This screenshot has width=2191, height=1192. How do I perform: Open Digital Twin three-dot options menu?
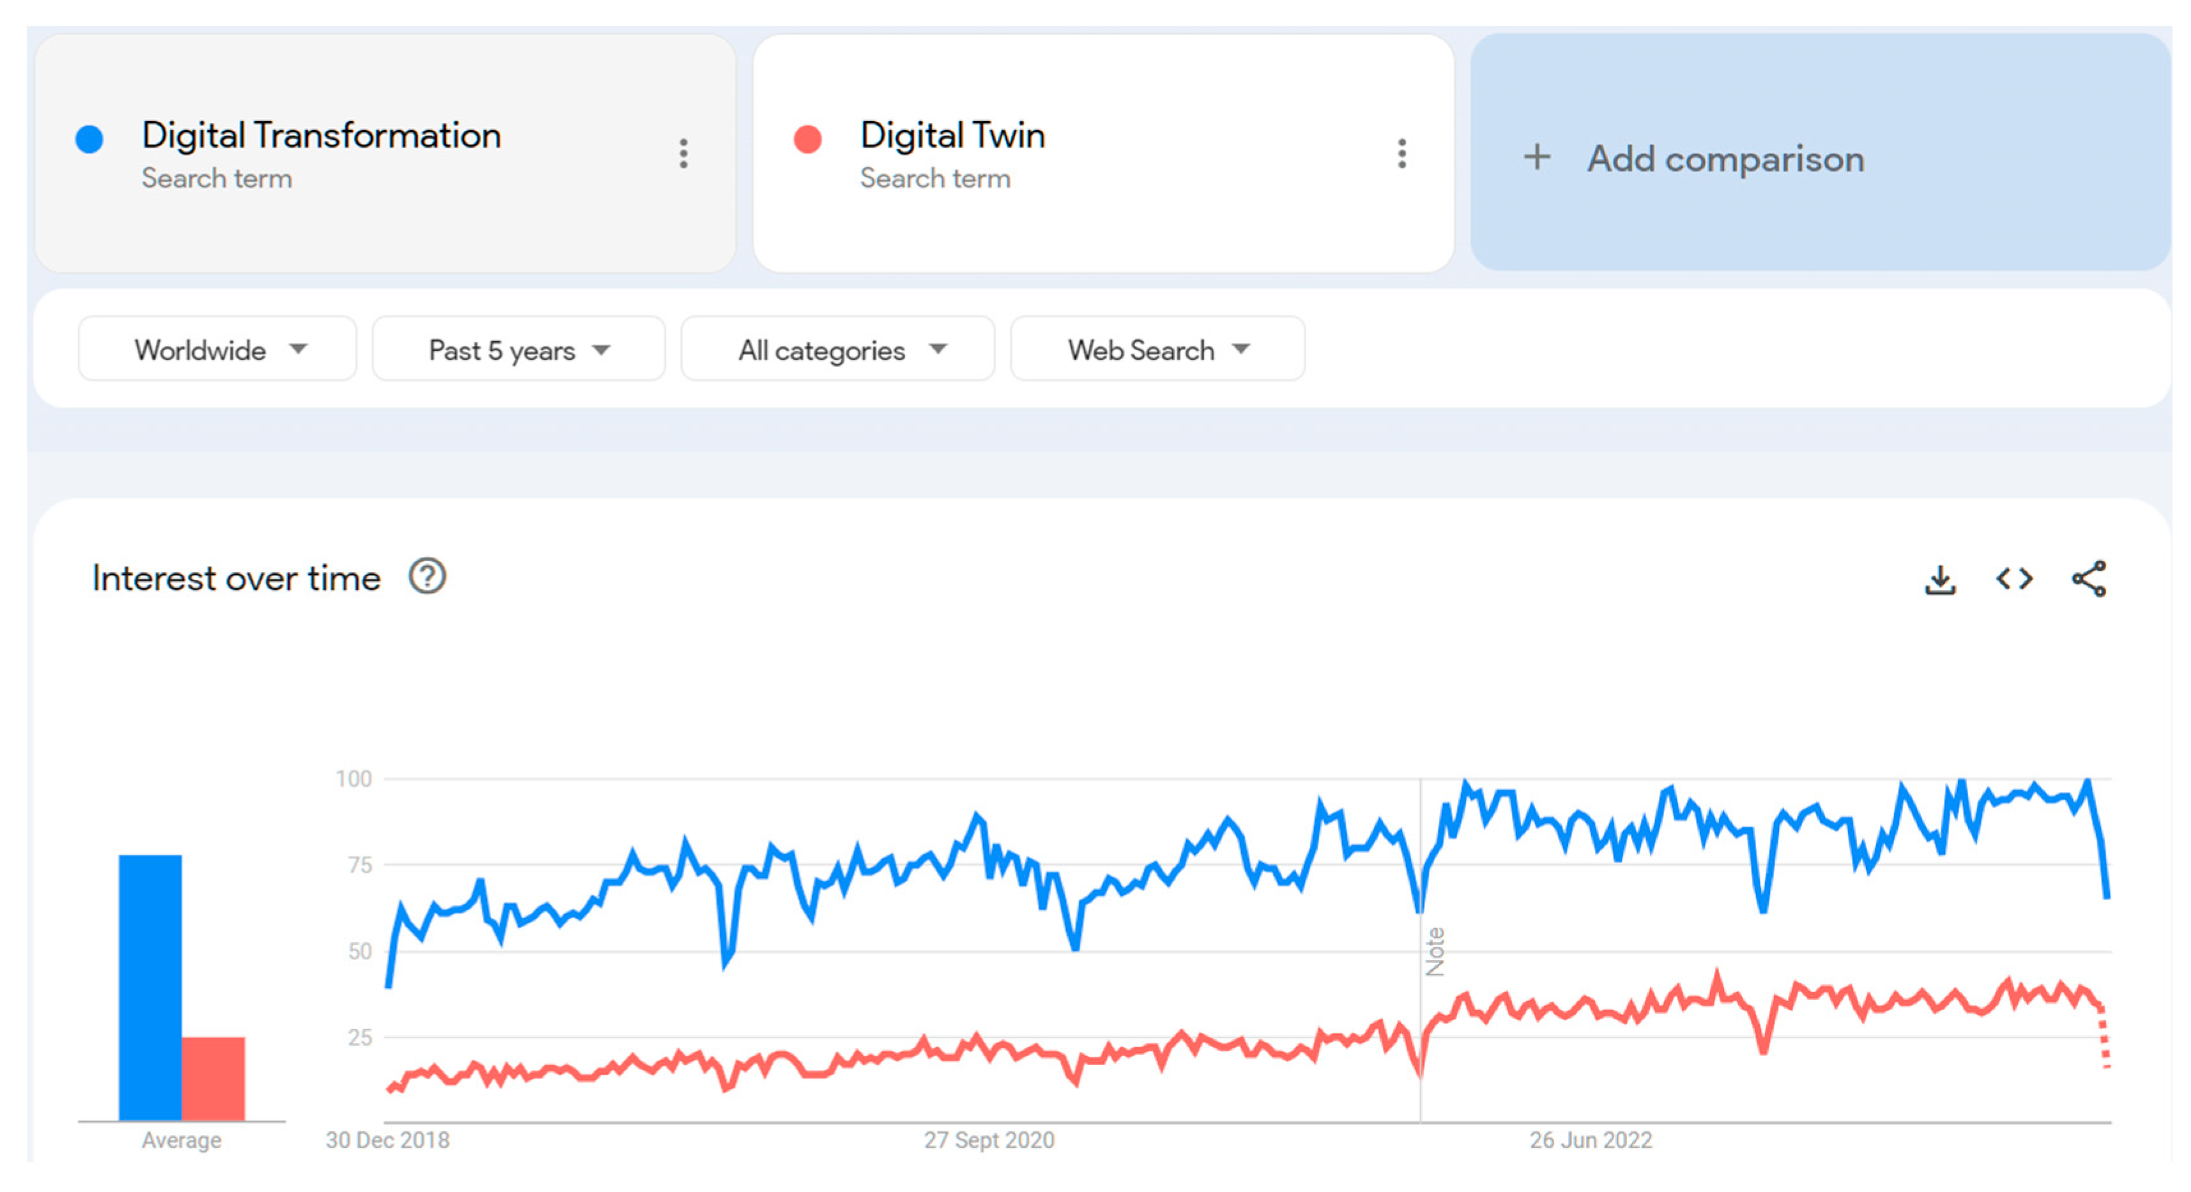[x=1401, y=154]
